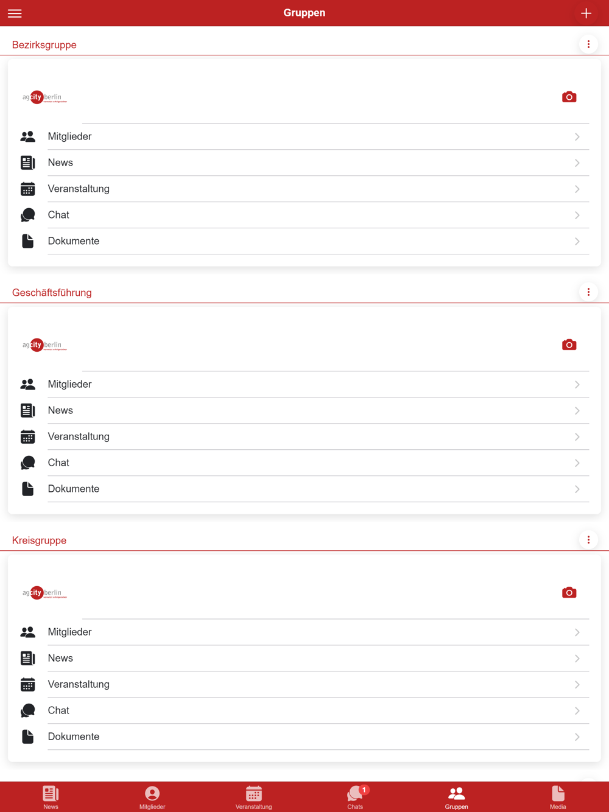Expand Mitglieder chevron in the Bezirksgruppe card
This screenshot has height=812, width=609.
(577, 137)
